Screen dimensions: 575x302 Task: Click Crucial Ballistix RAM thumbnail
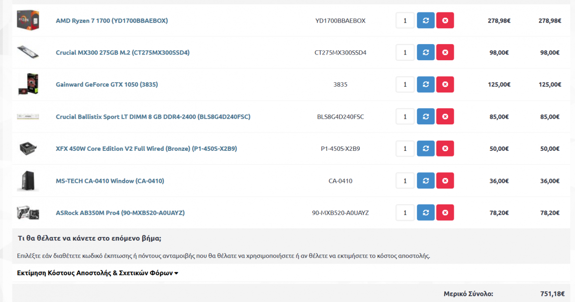click(x=28, y=116)
